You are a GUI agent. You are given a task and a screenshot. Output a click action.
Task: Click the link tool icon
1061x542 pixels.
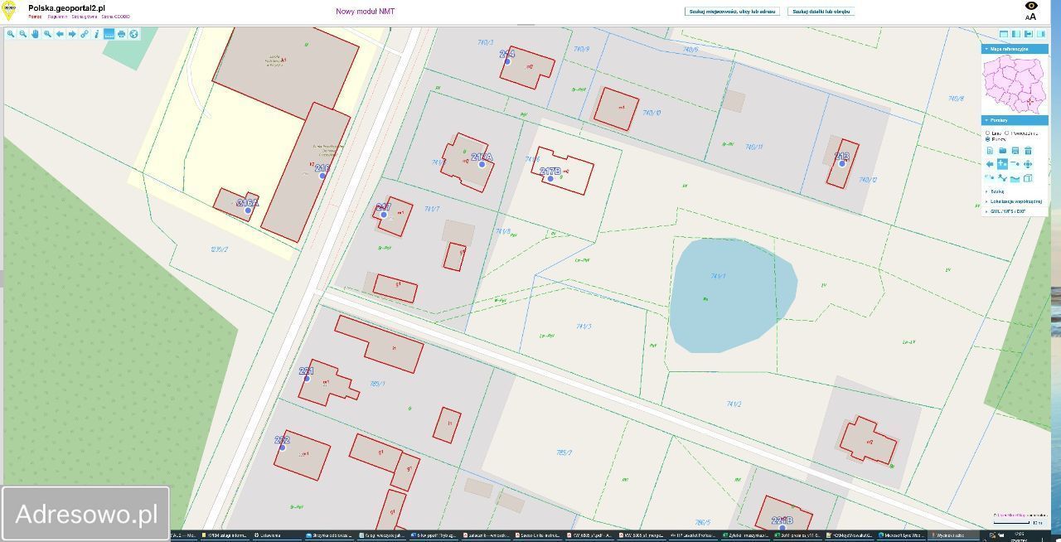(x=85, y=34)
